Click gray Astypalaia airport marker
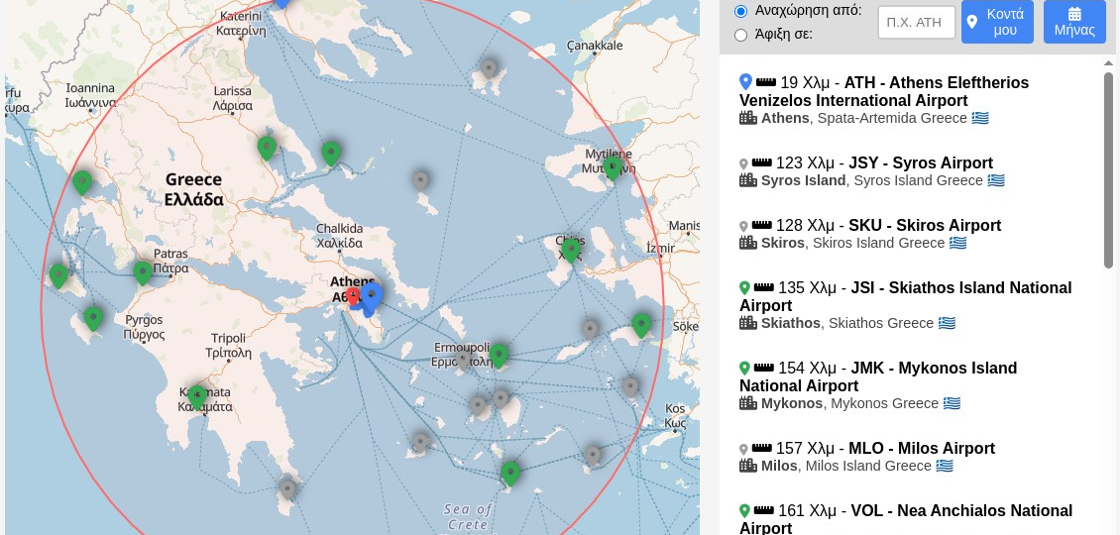Image resolution: width=1120 pixels, height=535 pixels. point(592,455)
